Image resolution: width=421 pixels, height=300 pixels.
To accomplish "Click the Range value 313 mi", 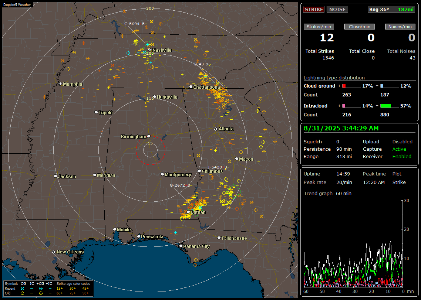I will coord(344,157).
